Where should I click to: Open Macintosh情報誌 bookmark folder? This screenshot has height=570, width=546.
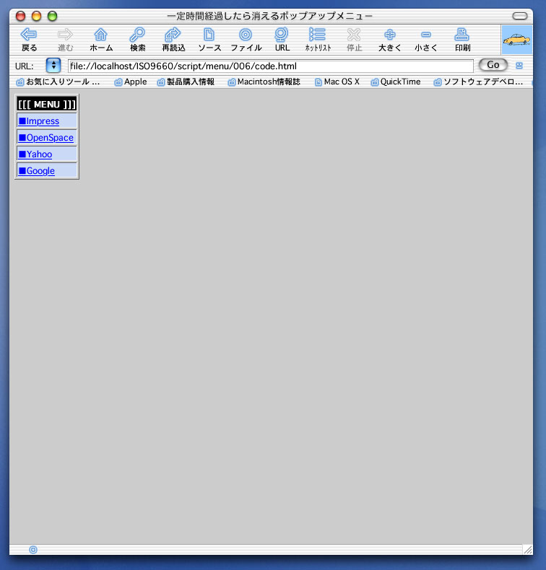pyautogui.click(x=264, y=82)
